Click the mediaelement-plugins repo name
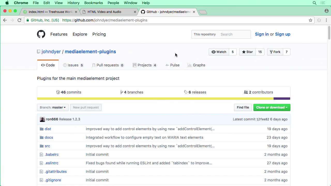This screenshot has height=186, width=331. click(x=90, y=52)
